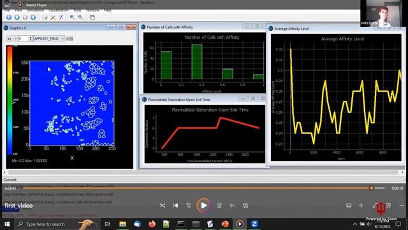408x230 pixels.
Task: Open the View menu
Action: [18, 10]
